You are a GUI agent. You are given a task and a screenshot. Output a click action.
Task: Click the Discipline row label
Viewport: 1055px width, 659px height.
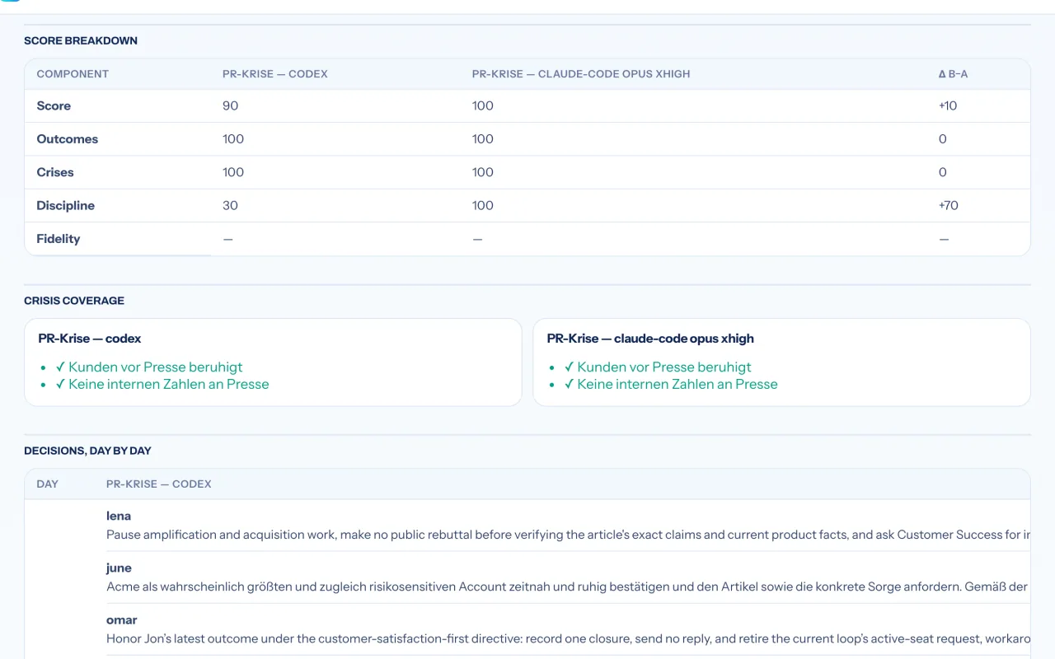[66, 205]
